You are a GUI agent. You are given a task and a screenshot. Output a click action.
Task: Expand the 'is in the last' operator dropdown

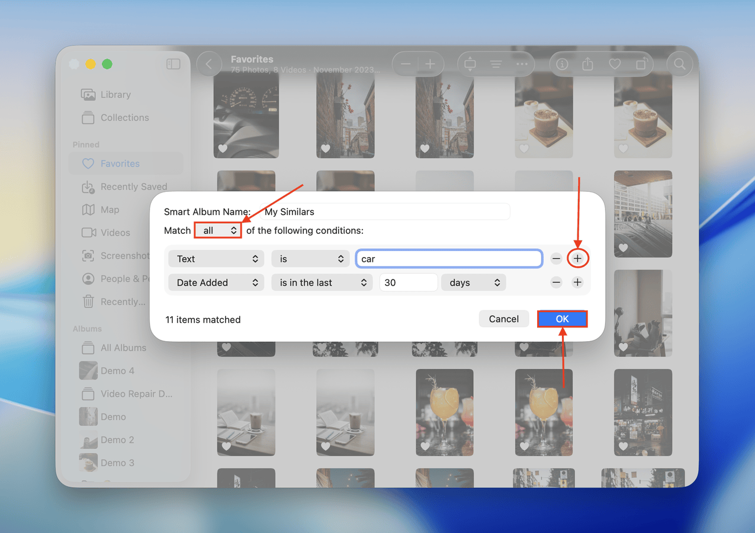point(322,282)
